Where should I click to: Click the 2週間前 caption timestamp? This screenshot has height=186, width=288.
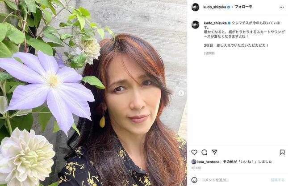(x=209, y=53)
